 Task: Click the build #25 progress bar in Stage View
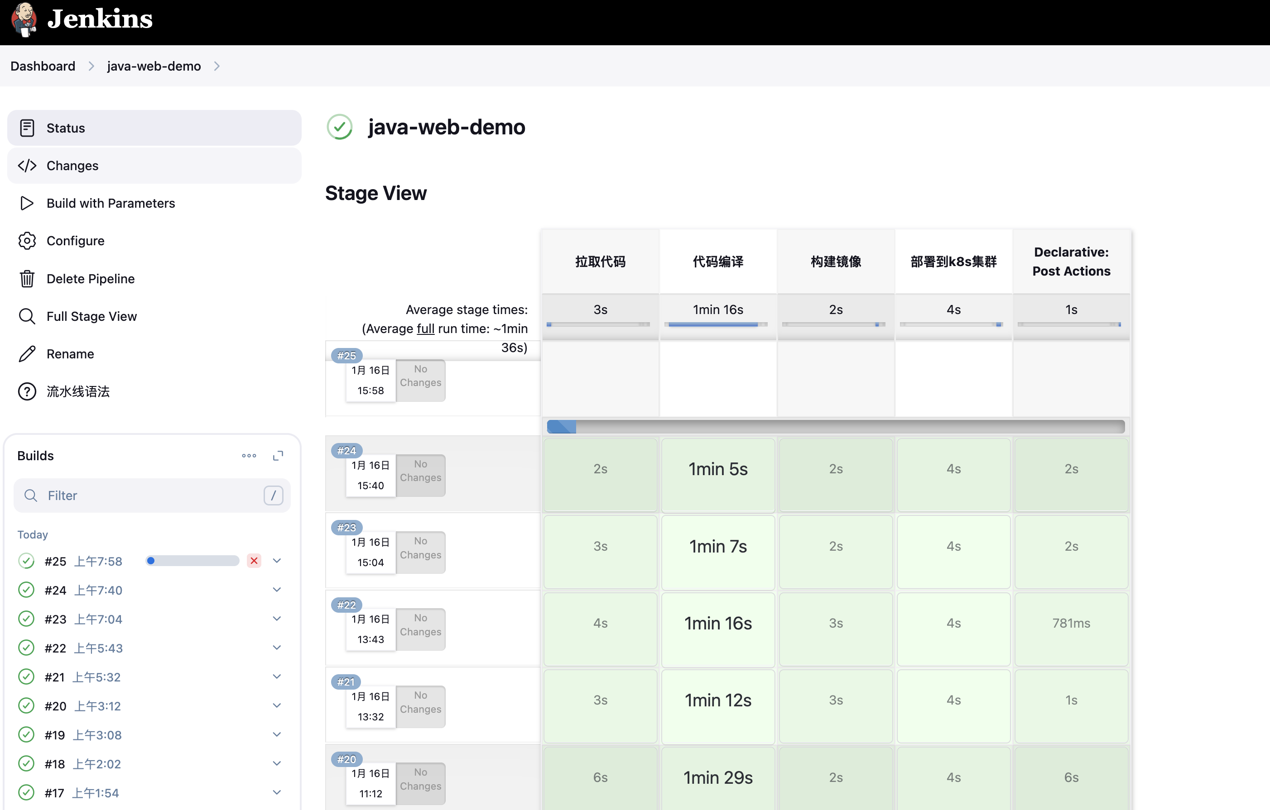[835, 426]
